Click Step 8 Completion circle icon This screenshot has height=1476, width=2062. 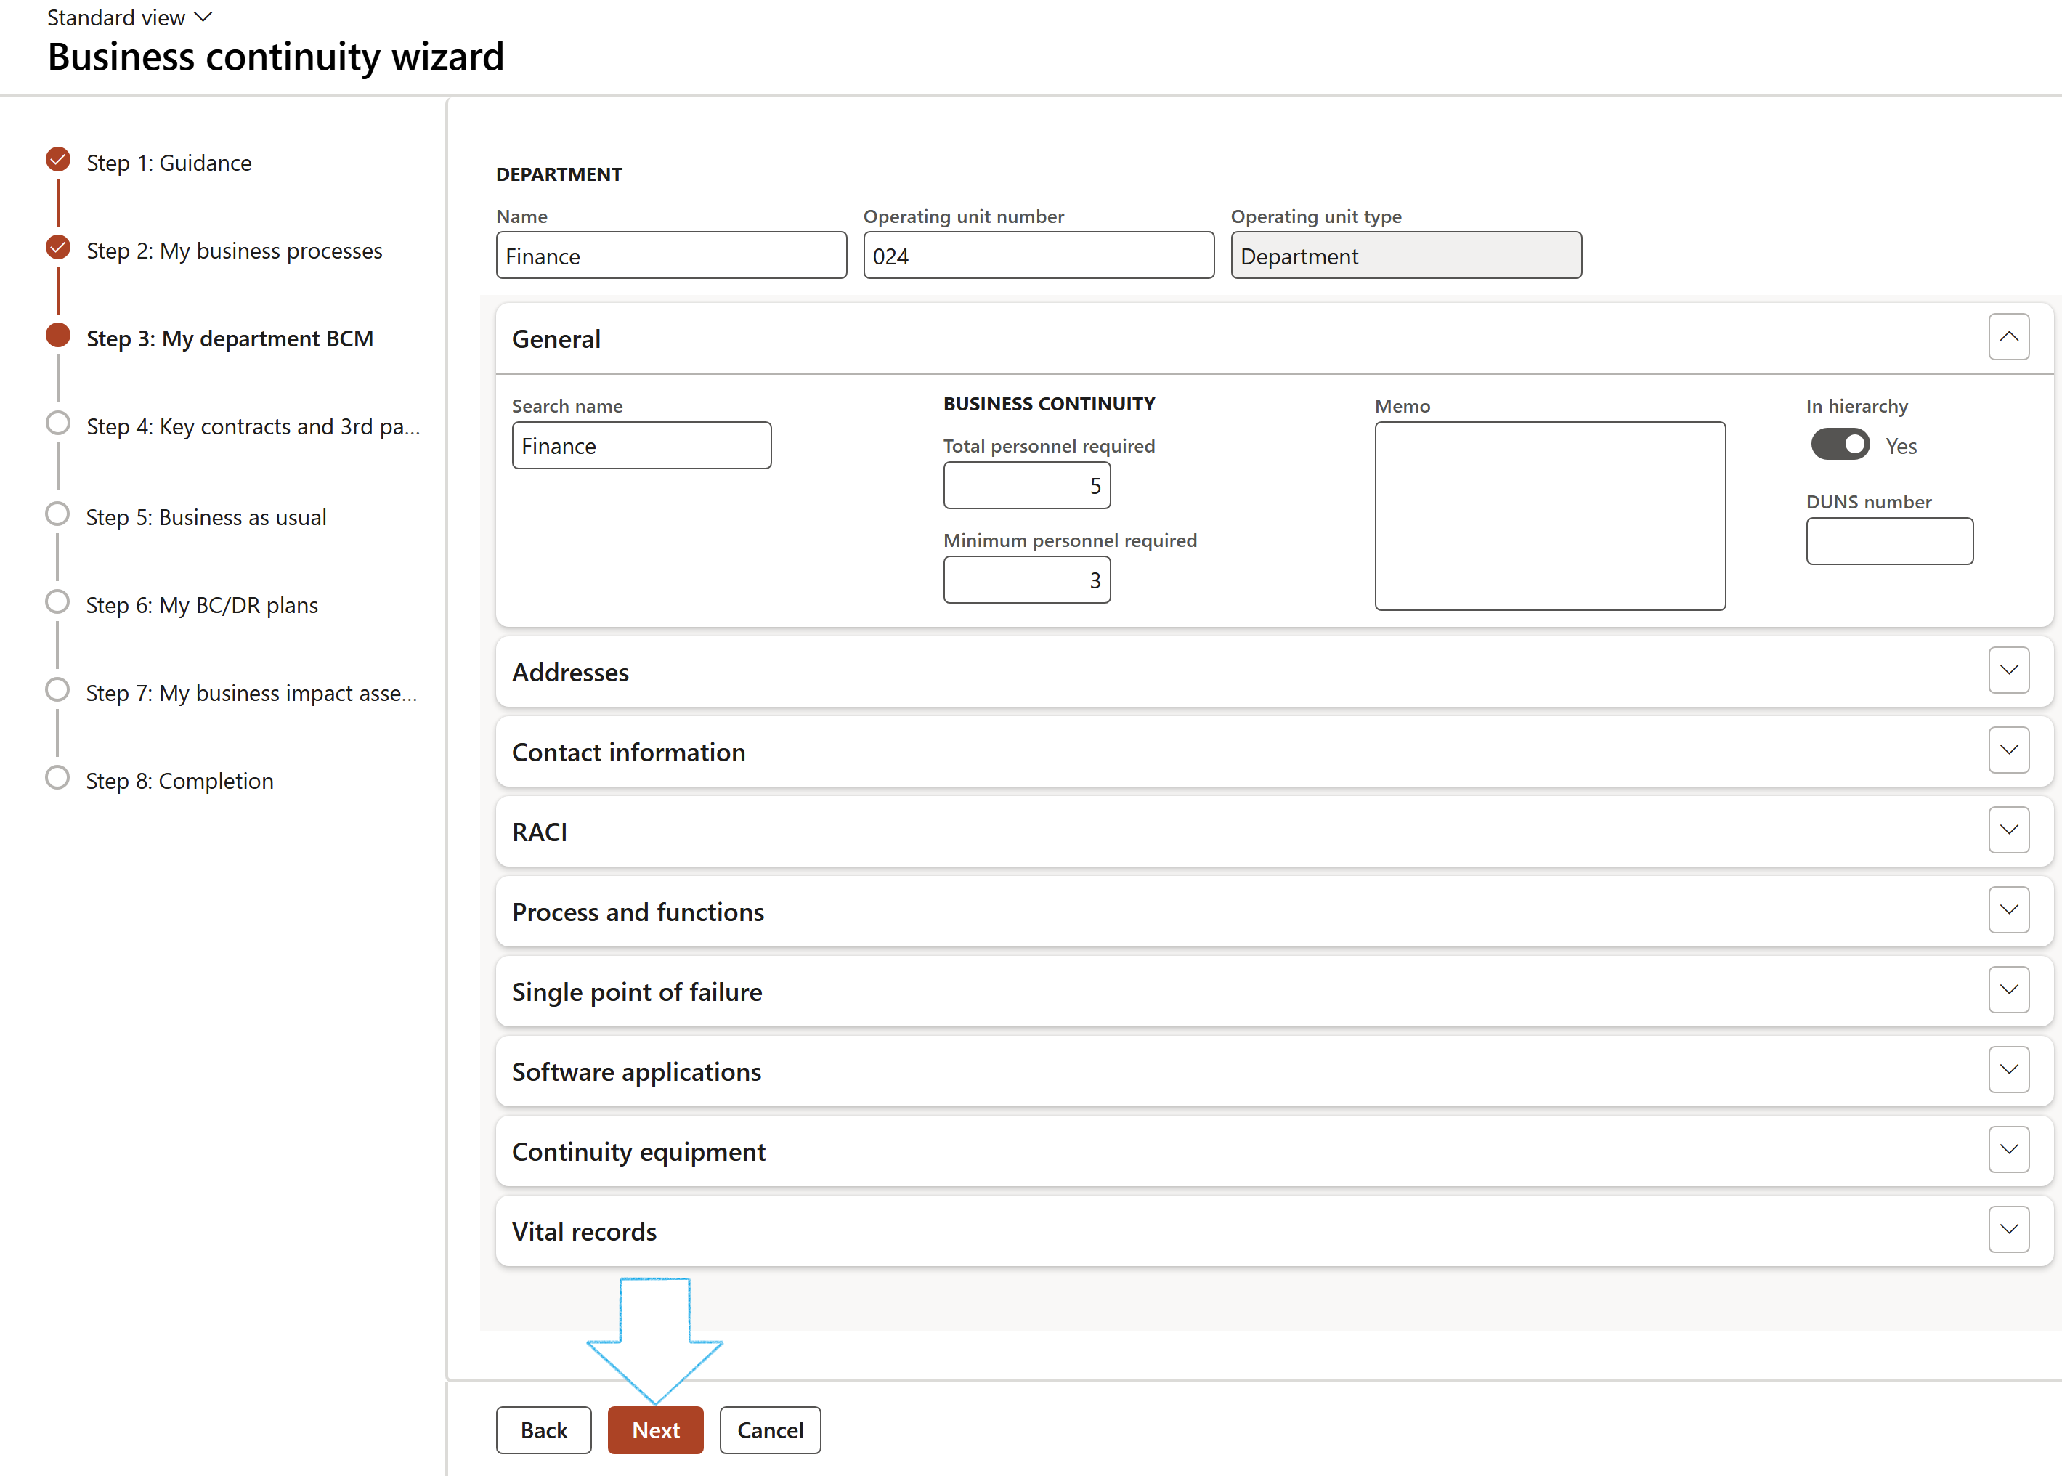pos(57,778)
